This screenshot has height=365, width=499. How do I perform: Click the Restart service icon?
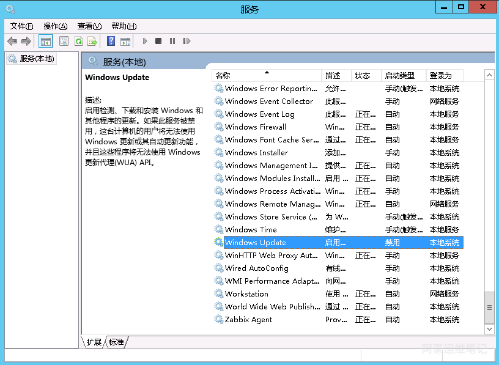click(x=186, y=41)
